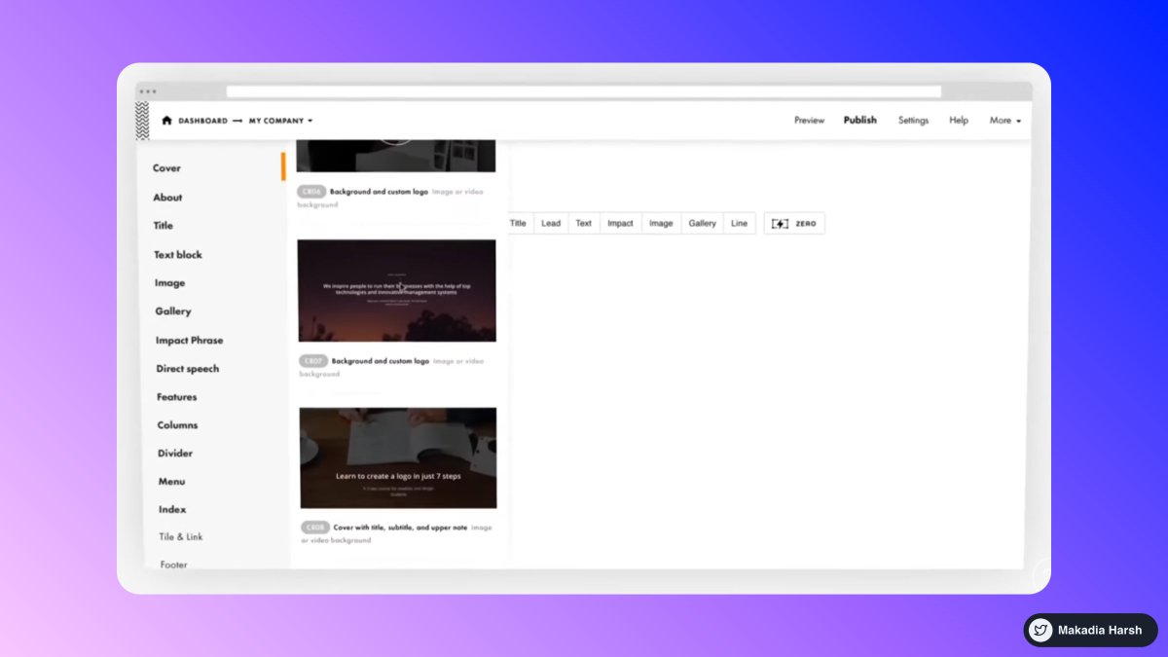This screenshot has height=657, width=1168.
Task: Insert a Line element
Action: click(x=739, y=223)
